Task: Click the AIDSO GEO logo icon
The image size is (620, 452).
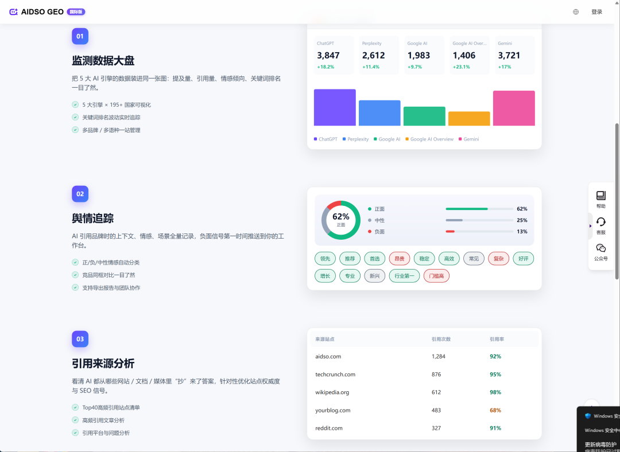Action: (13, 12)
